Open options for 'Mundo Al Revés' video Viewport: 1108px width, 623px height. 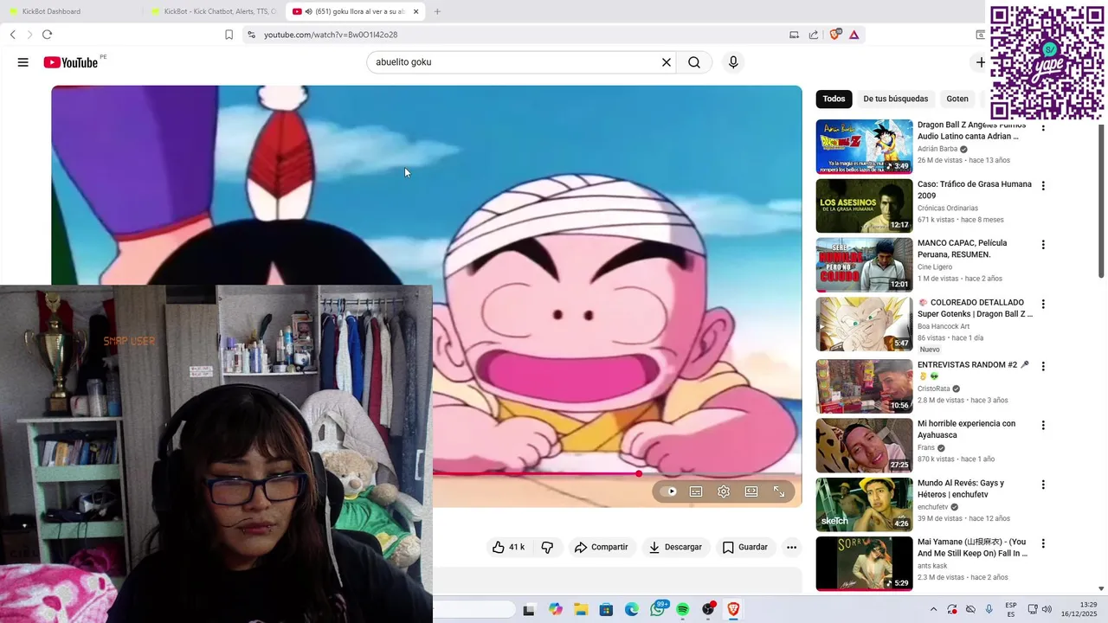(x=1043, y=485)
